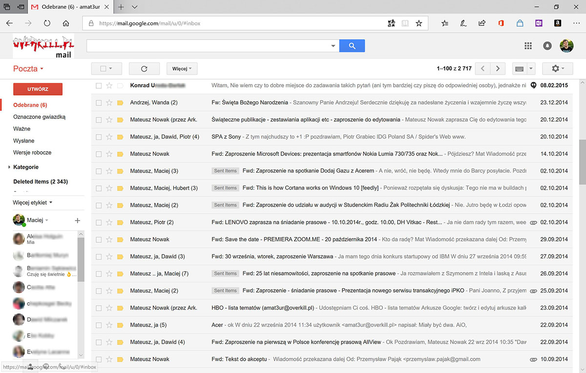Go to browser Home page
Screen dimensions: 586x373
(66, 23)
